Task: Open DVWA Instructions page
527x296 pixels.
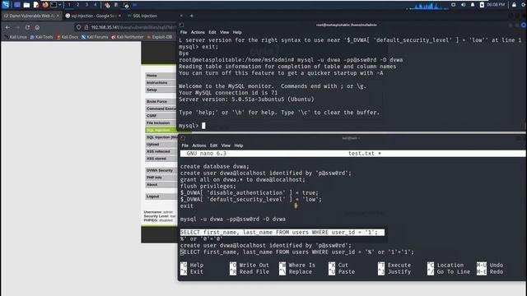Action: click(161, 82)
